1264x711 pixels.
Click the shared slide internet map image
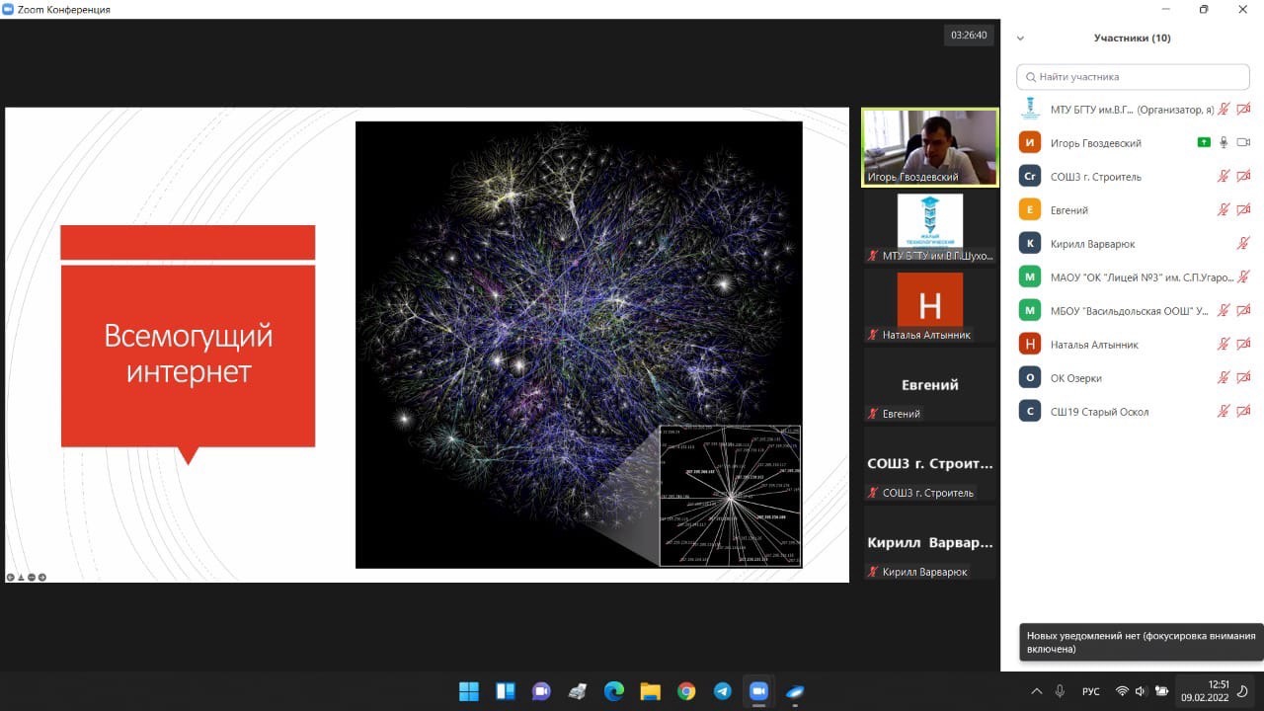coord(579,345)
